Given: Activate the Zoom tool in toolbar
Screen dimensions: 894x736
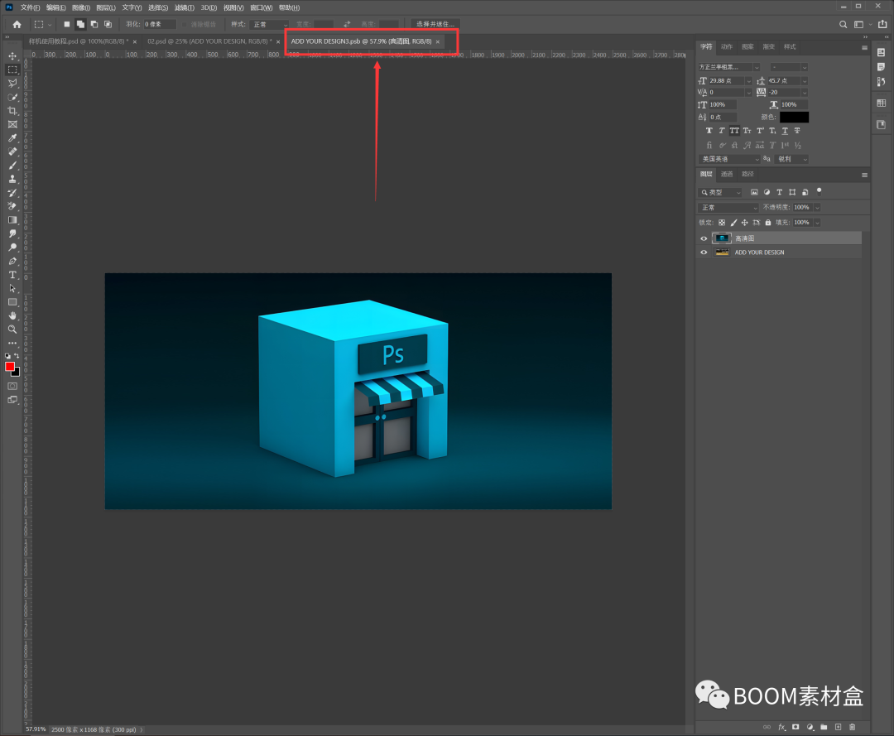Looking at the screenshot, I should coord(12,330).
